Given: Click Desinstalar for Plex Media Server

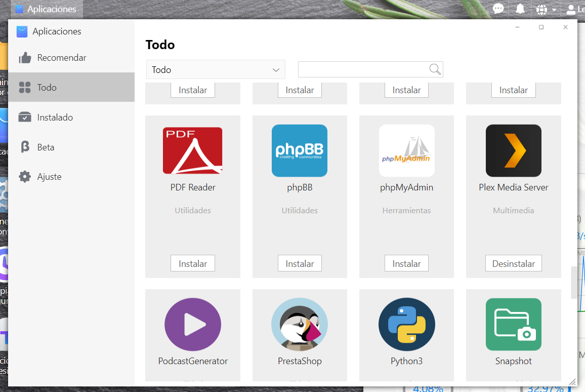Looking at the screenshot, I should pos(513,263).
